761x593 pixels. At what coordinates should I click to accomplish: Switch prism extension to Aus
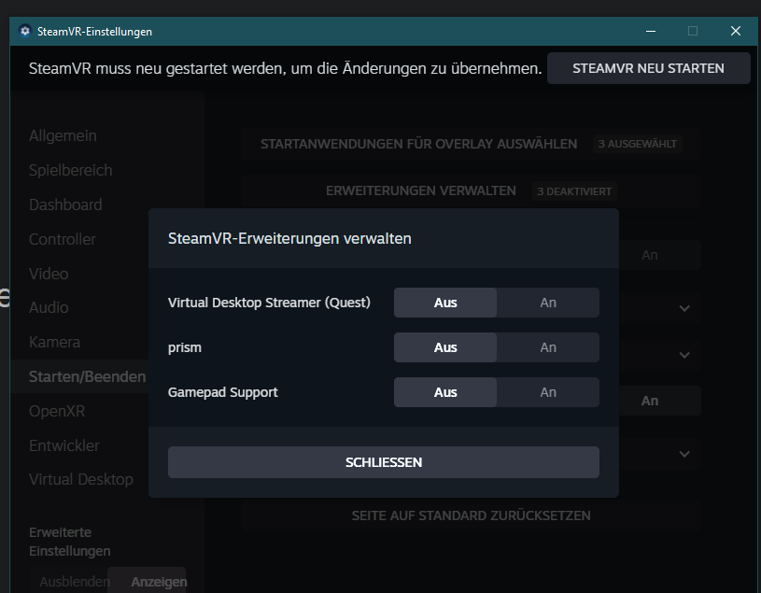(x=445, y=347)
